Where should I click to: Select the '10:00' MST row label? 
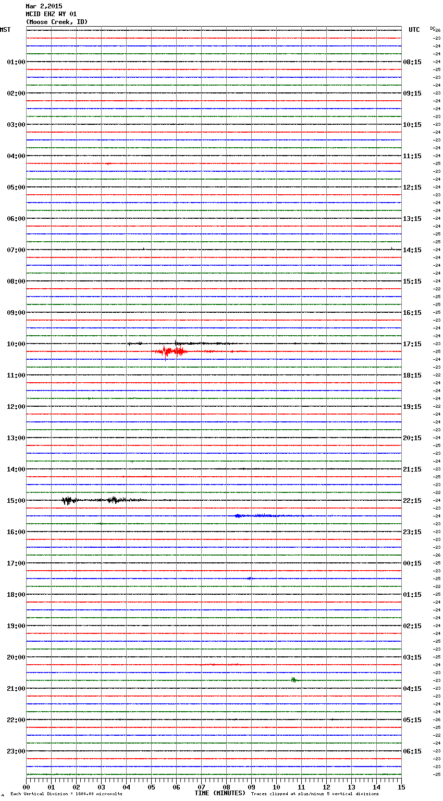click(16, 344)
